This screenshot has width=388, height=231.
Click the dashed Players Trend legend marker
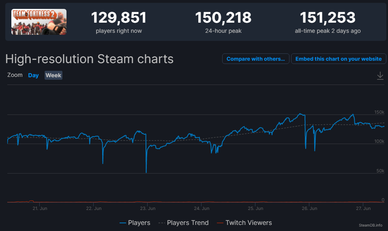pyautogui.click(x=162, y=223)
